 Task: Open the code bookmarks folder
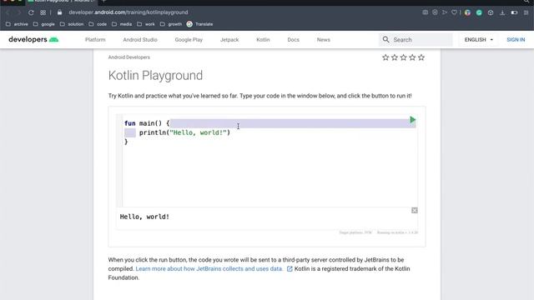[x=98, y=24]
